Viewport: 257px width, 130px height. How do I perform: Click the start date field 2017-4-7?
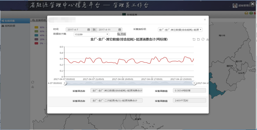(76, 30)
